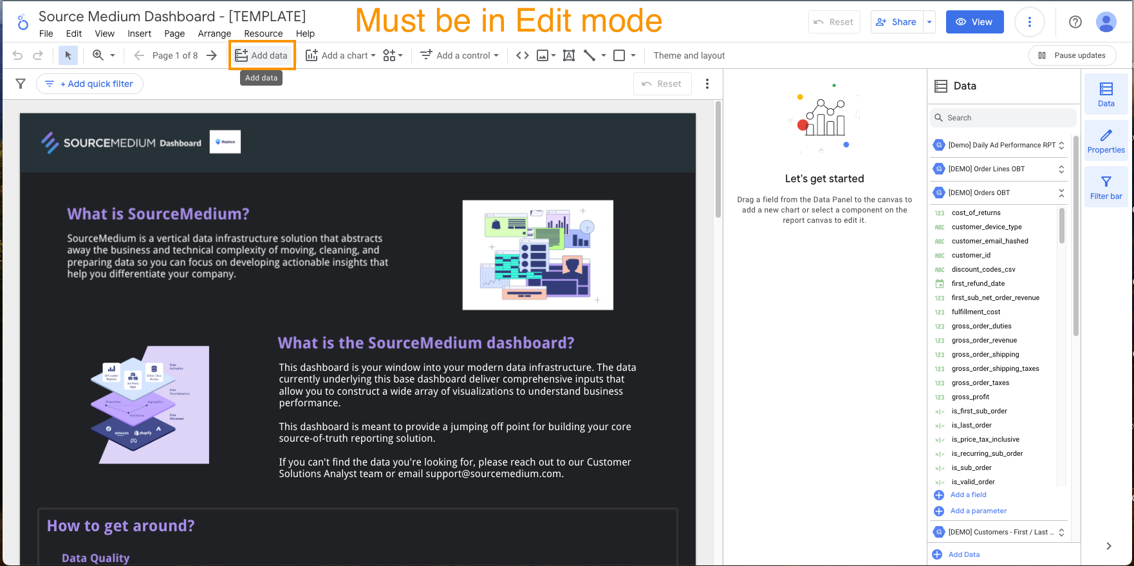Image resolution: width=1134 pixels, height=566 pixels.
Task: Open the Properties side tab
Action: [x=1106, y=140]
